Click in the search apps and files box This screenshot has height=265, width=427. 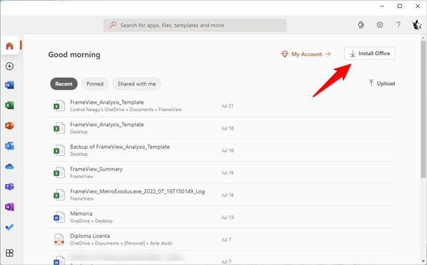[x=195, y=25]
